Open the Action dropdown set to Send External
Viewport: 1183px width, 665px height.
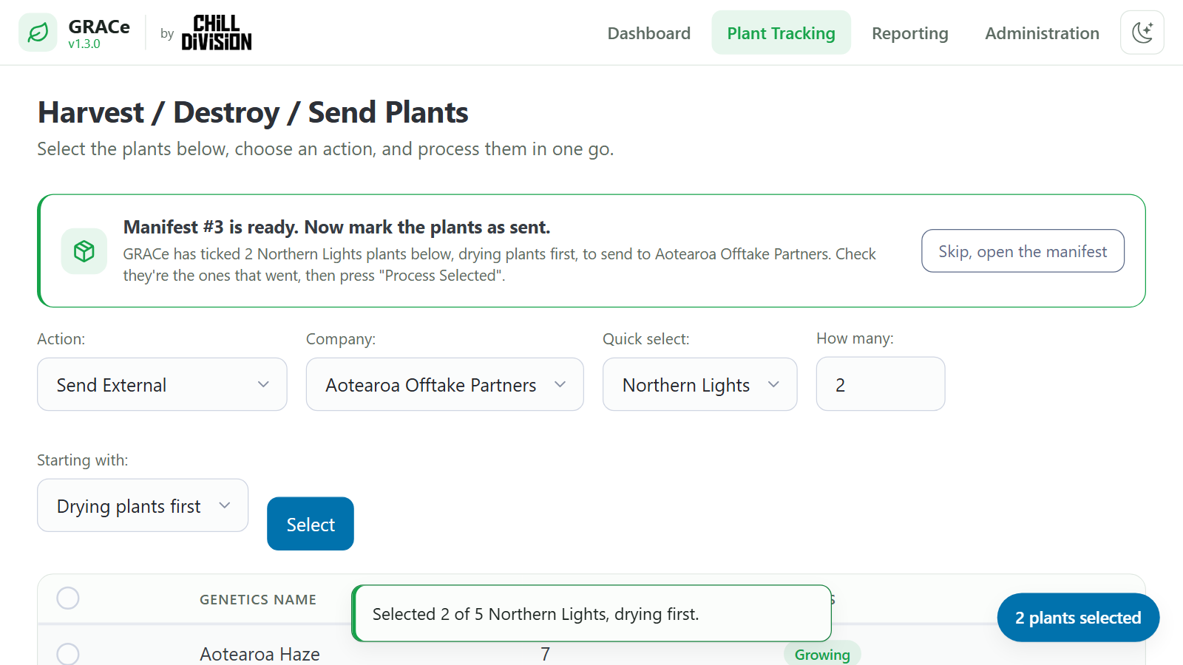(162, 384)
